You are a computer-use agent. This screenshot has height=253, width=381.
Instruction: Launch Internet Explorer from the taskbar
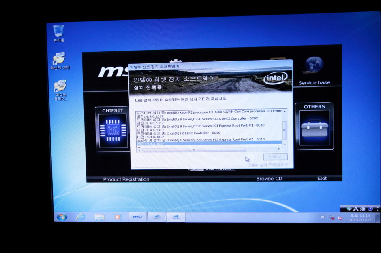click(x=81, y=217)
